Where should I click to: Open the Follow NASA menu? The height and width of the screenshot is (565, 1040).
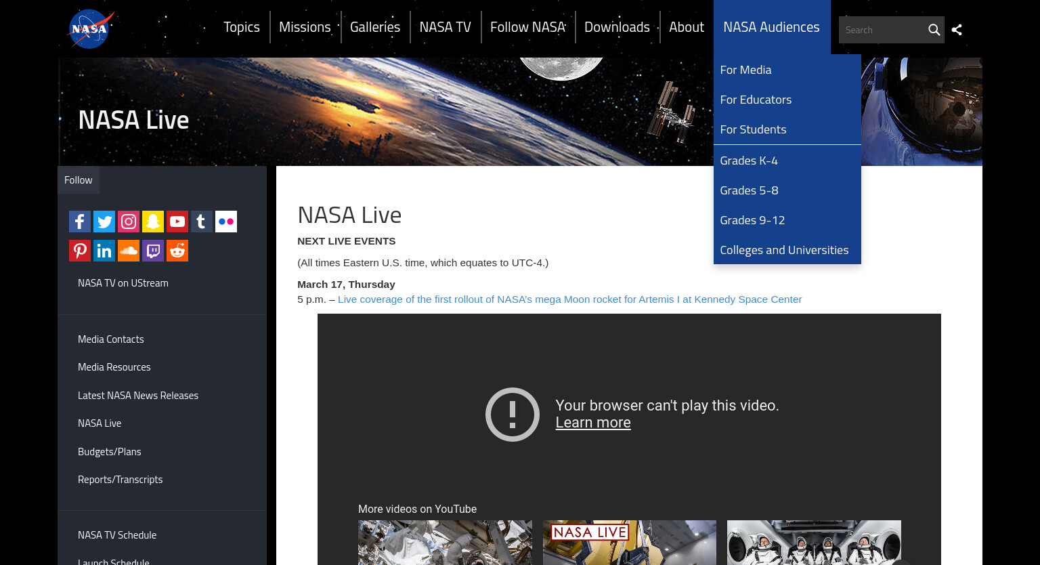528,27
